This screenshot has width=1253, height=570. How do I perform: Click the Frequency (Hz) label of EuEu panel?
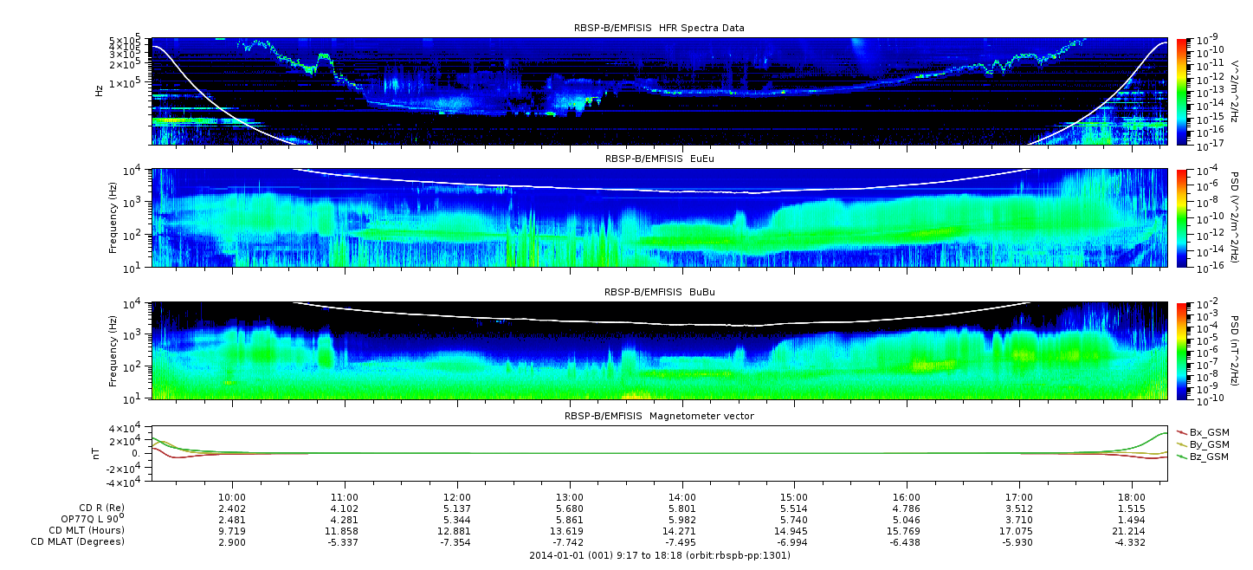point(113,218)
